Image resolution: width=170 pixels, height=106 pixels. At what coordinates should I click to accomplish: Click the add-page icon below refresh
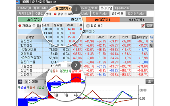[151, 41]
